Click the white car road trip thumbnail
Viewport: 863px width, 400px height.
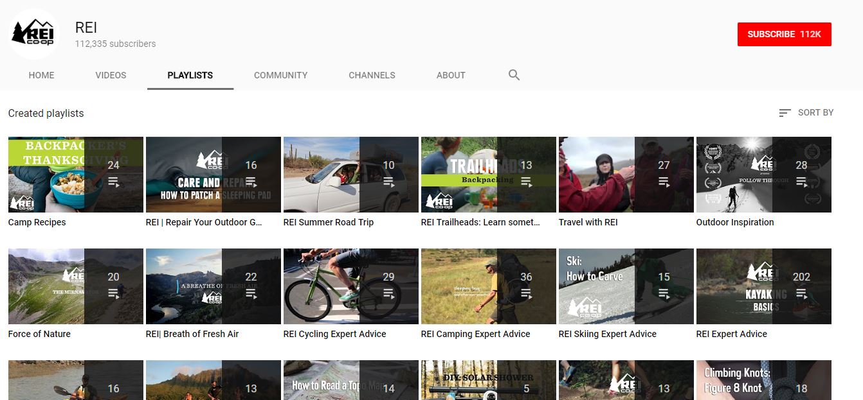pos(351,175)
